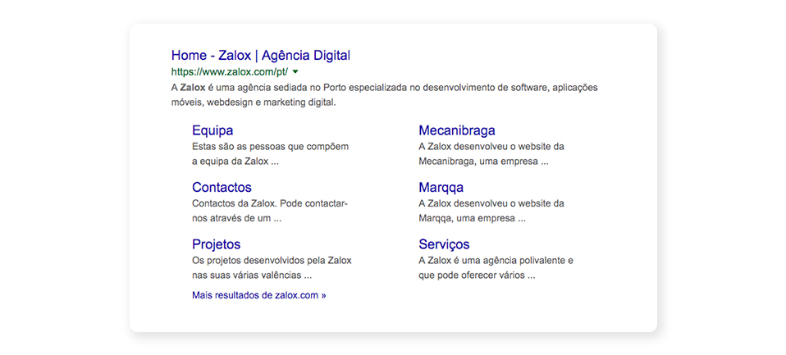Expand the green dropdown arrow beside zalox.com URL

295,71
